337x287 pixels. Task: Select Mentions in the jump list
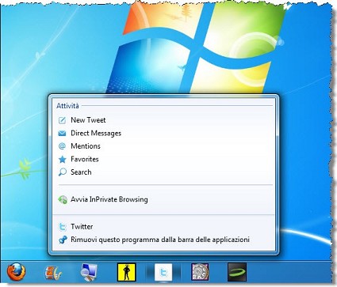coord(163,146)
